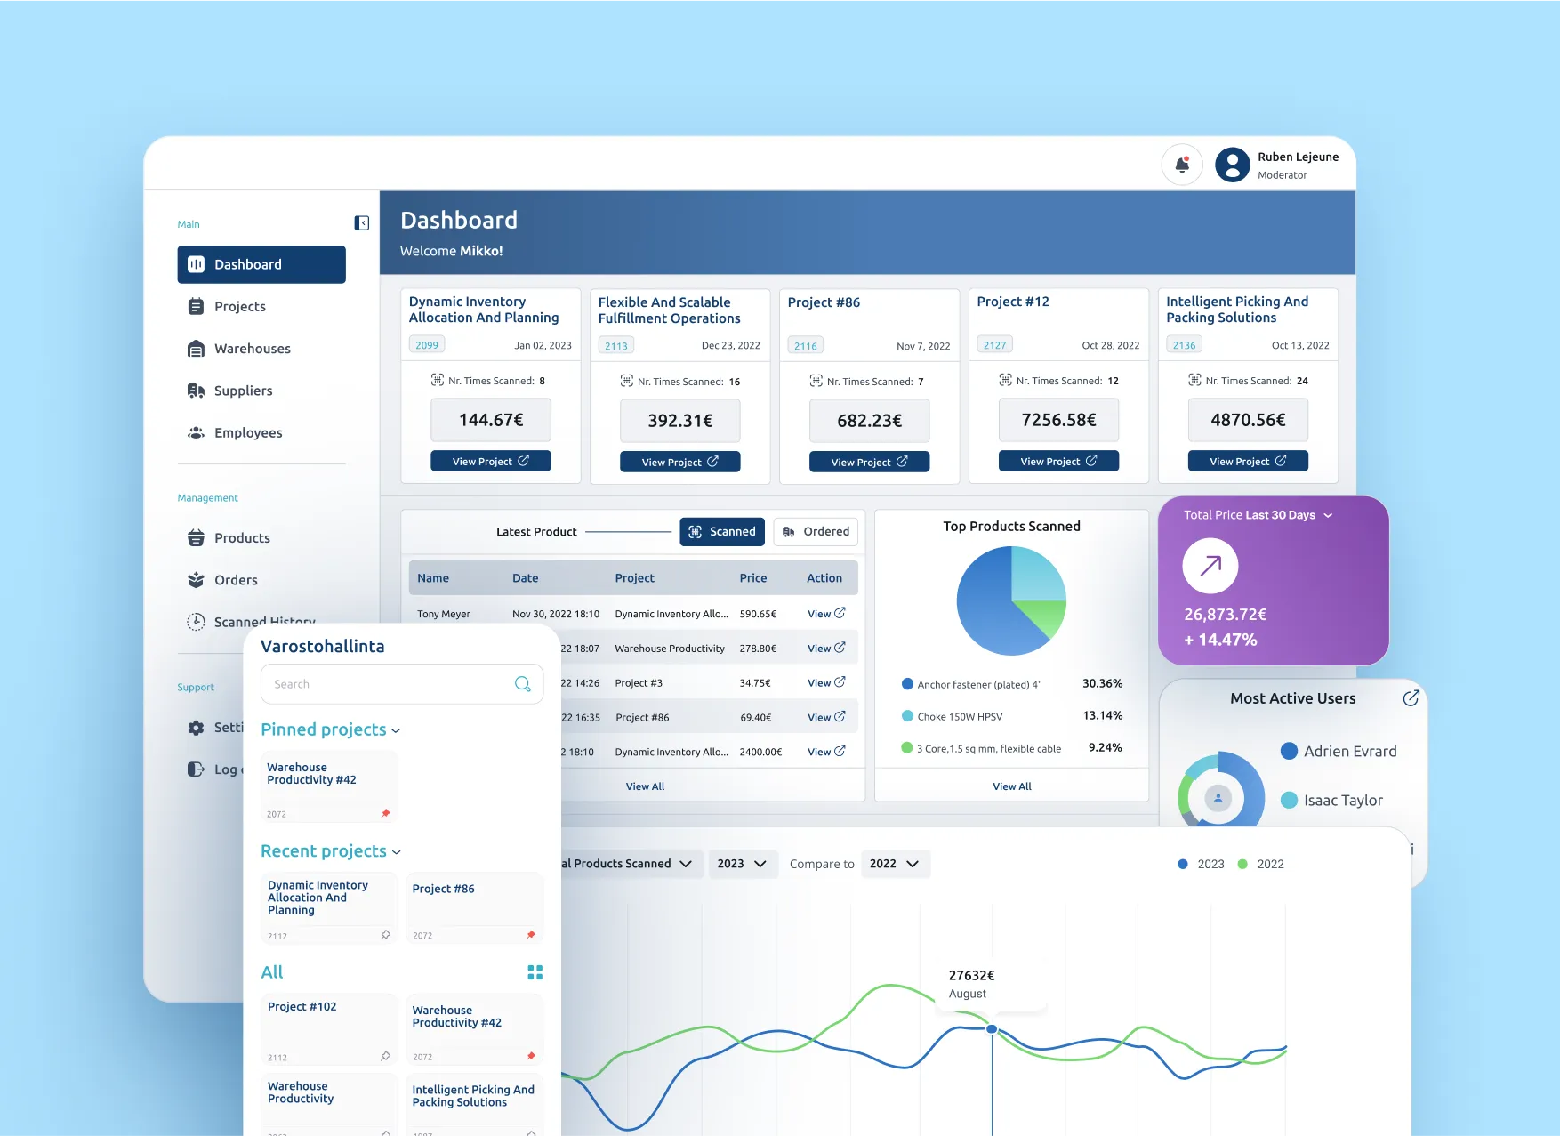The height and width of the screenshot is (1136, 1560).
Task: Click the Orders icon in the sidebar
Action: point(196,580)
